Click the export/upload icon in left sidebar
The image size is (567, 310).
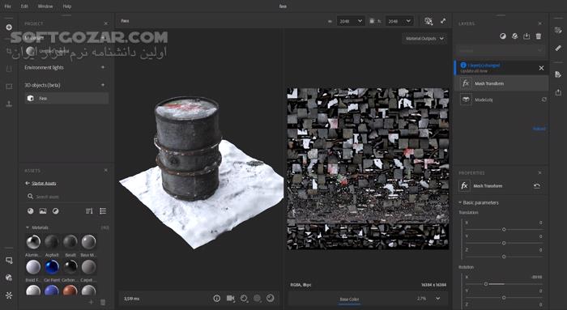point(9,104)
